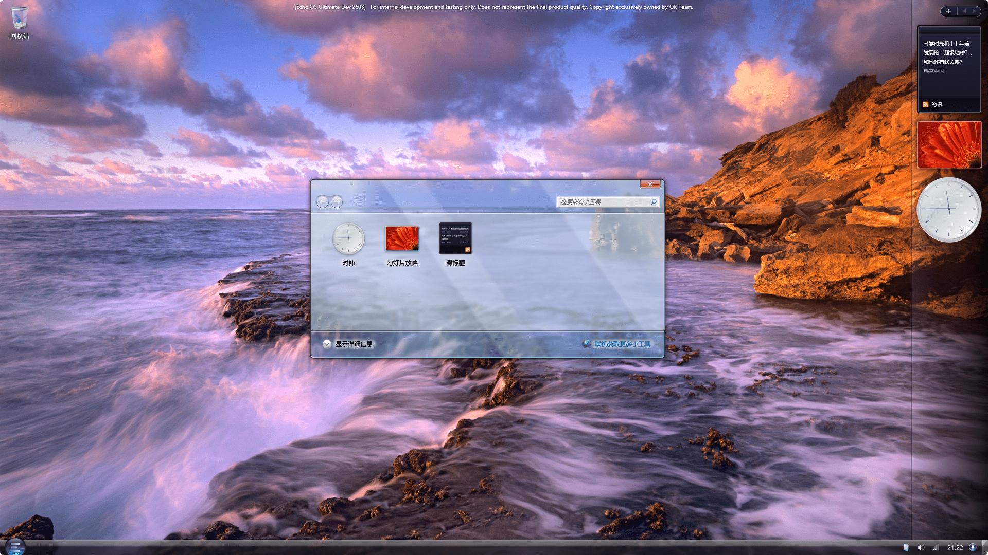Image resolution: width=988 pixels, height=555 pixels.
Task: Click the 21:22 taskbar clock
Action: pos(955,548)
